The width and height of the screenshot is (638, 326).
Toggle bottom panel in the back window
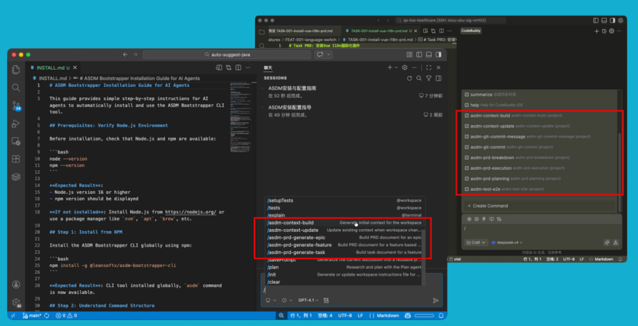tap(604, 20)
